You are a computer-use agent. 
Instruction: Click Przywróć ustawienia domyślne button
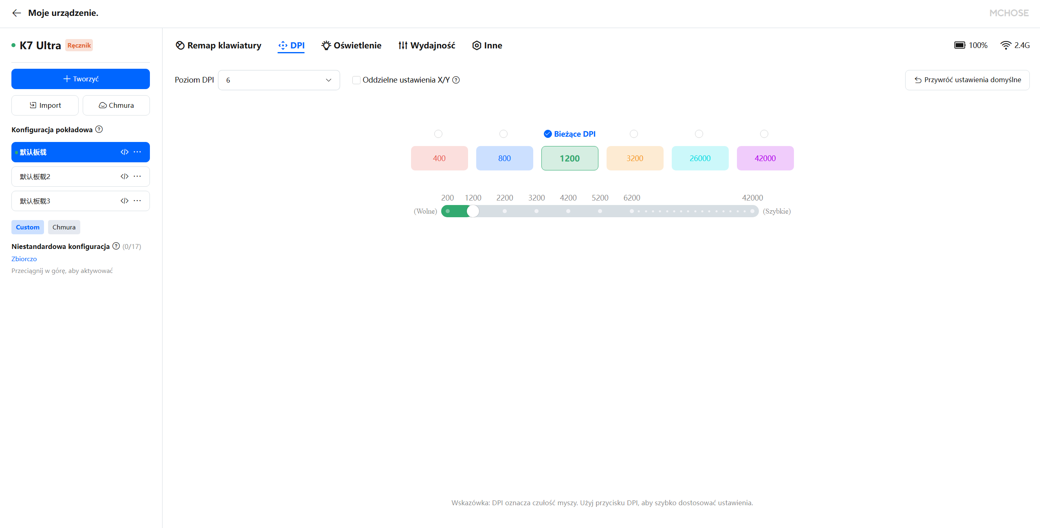[967, 80]
